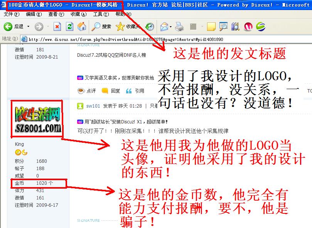Click the signature text Discuz!7.2风格QQ空间DNF名人榜

[x=111, y=55]
